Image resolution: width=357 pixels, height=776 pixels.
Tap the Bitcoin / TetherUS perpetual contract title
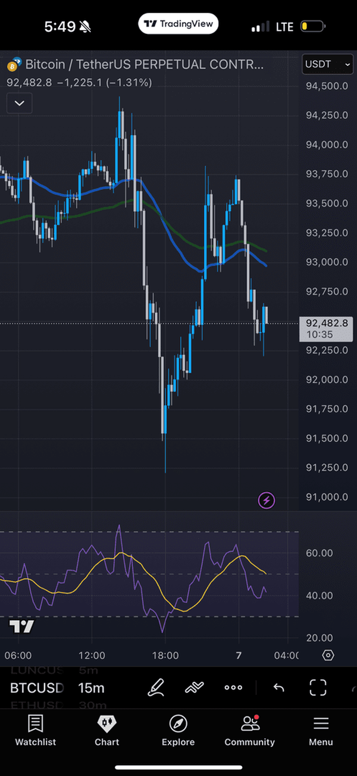[143, 64]
